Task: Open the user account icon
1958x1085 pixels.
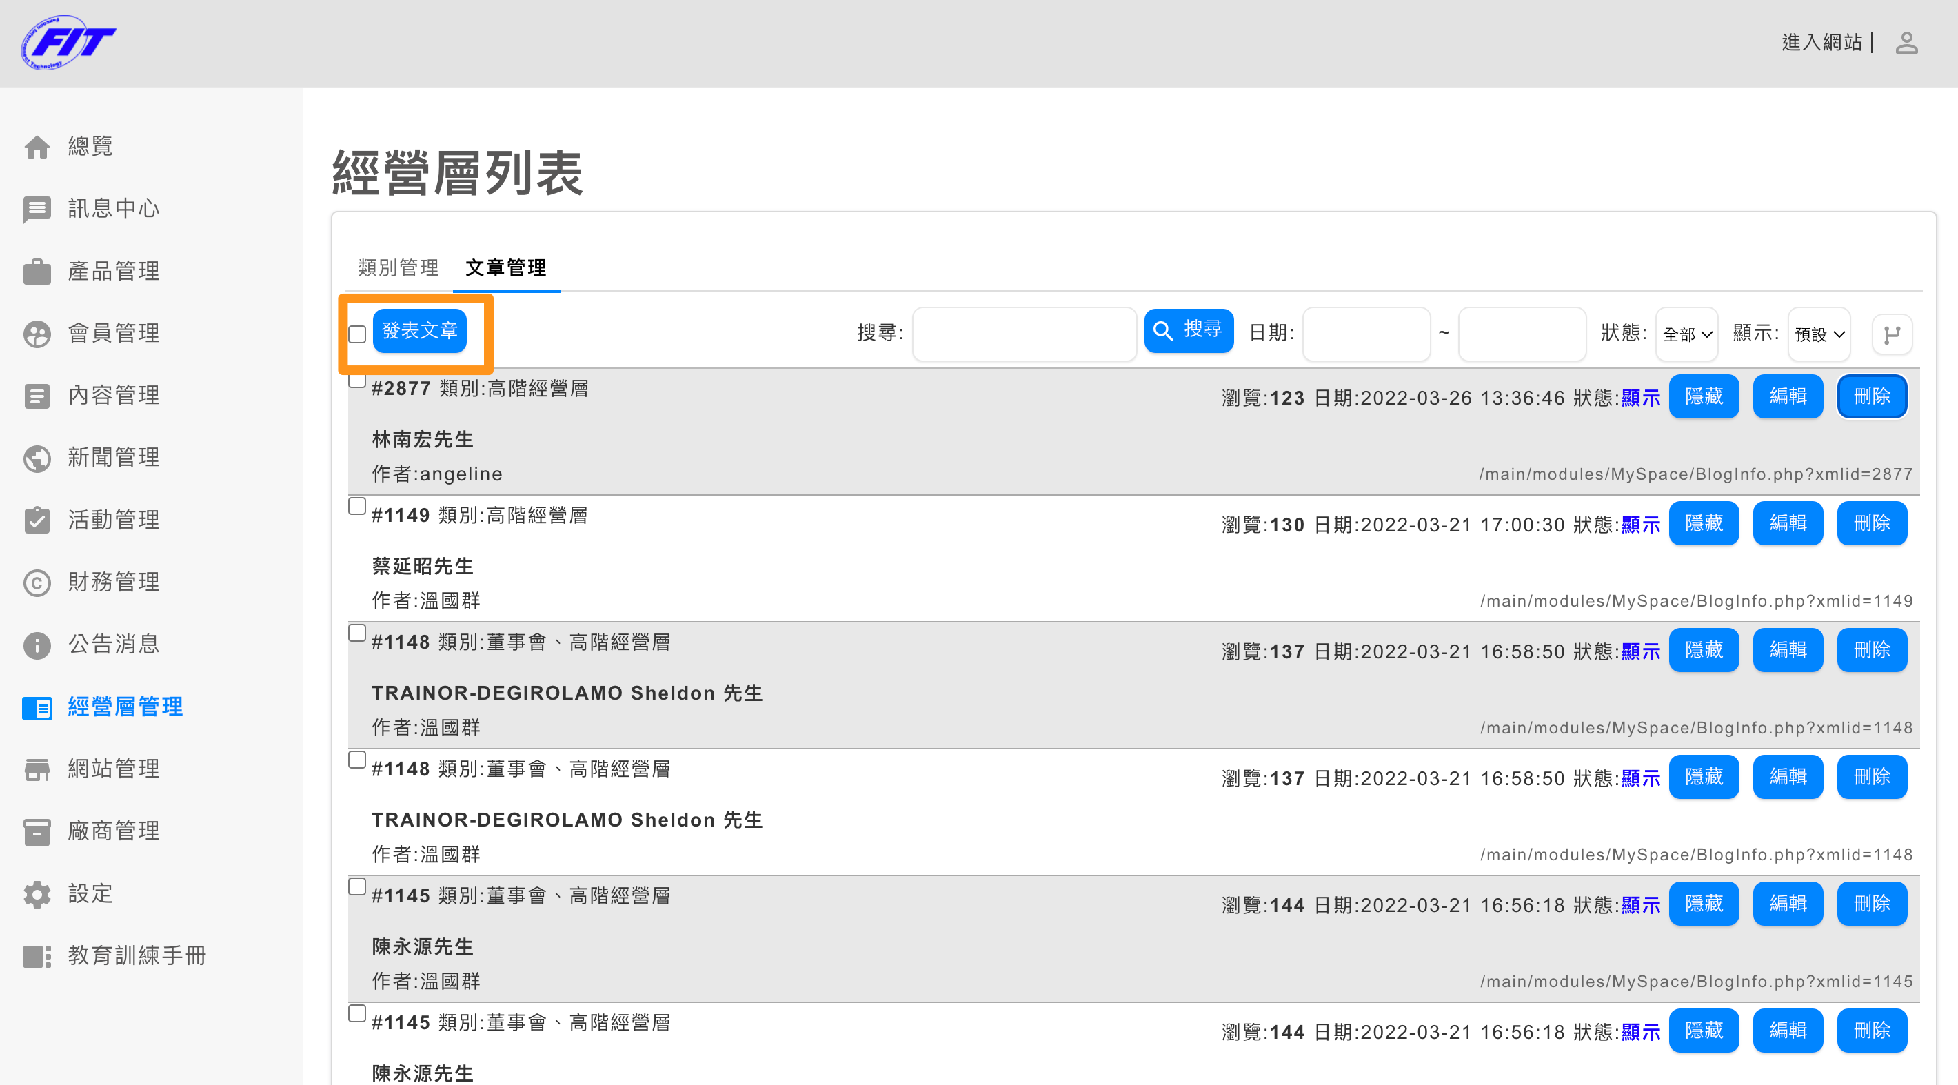Action: tap(1906, 43)
